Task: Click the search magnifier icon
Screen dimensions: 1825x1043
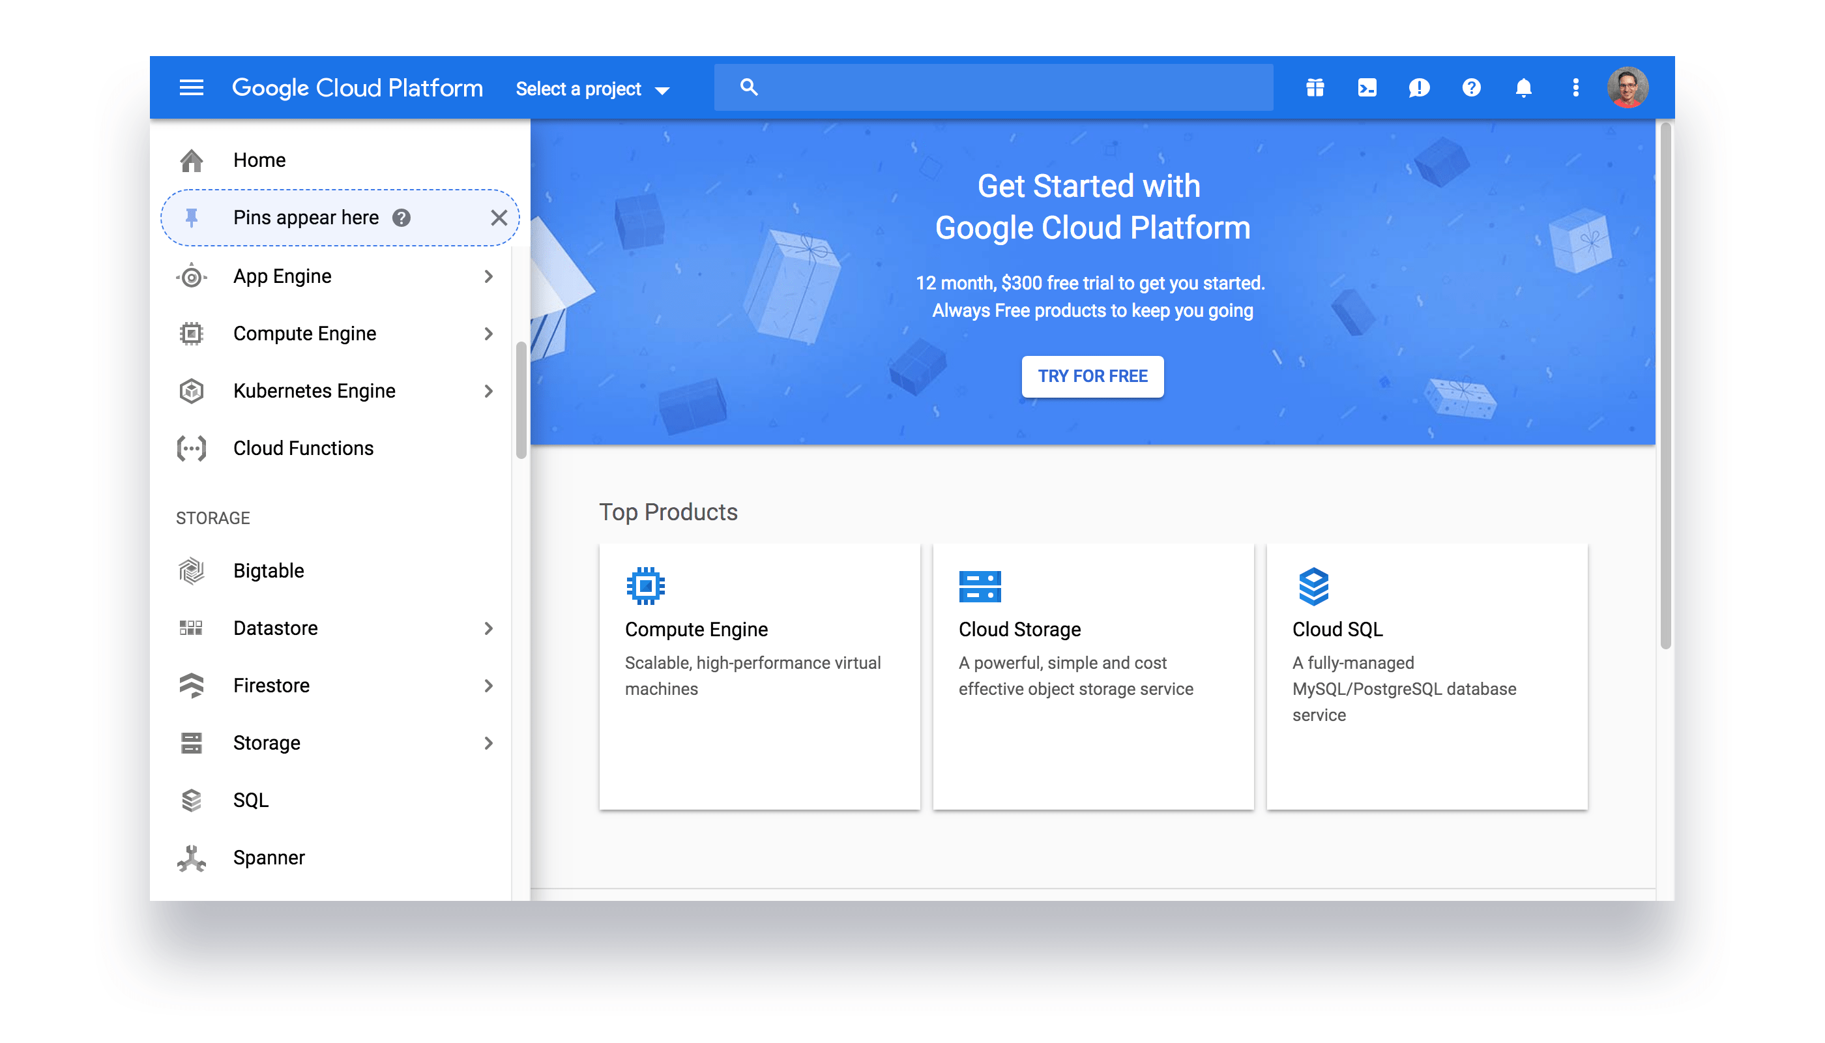Action: 748,87
